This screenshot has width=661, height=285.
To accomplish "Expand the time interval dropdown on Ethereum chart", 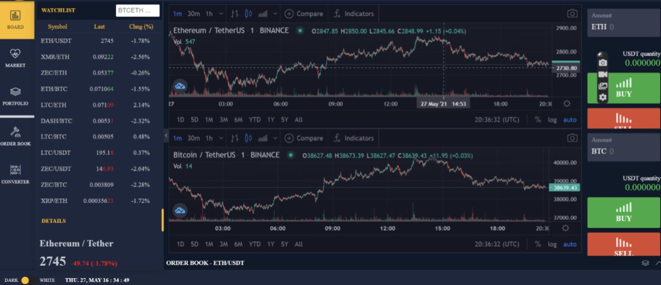I will click(221, 14).
